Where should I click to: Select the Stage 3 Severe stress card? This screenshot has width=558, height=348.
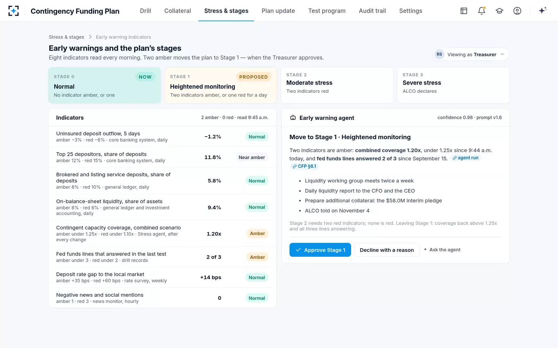(453, 85)
